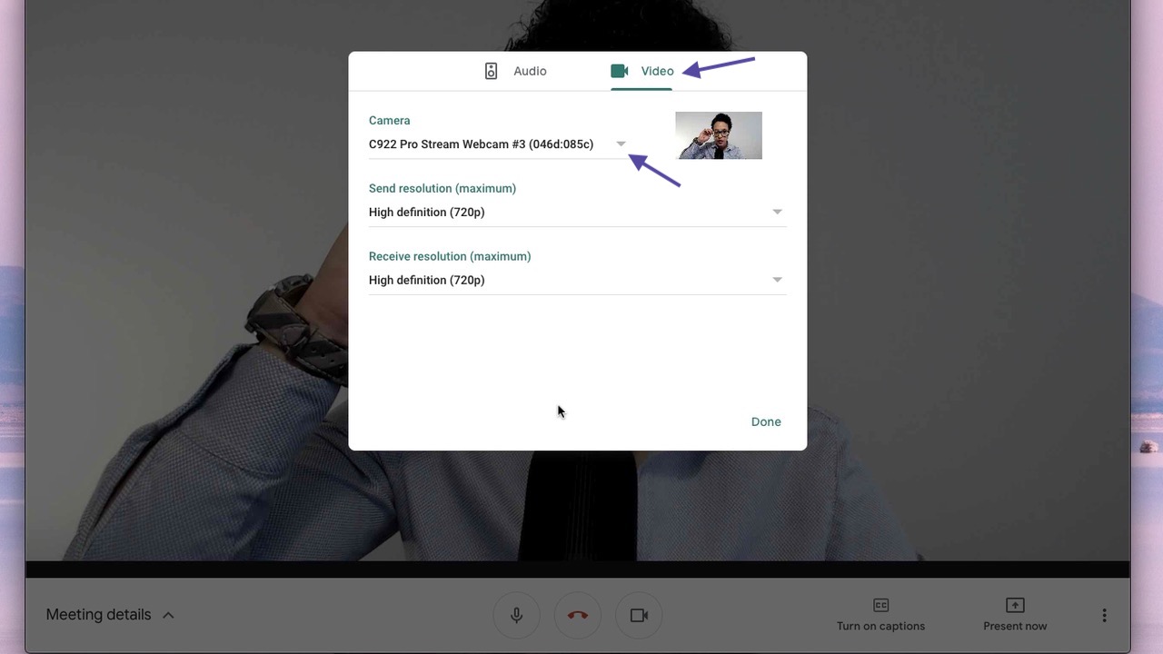Select High definition (720p) under Send resolution
This screenshot has height=654, width=1163.
426,212
